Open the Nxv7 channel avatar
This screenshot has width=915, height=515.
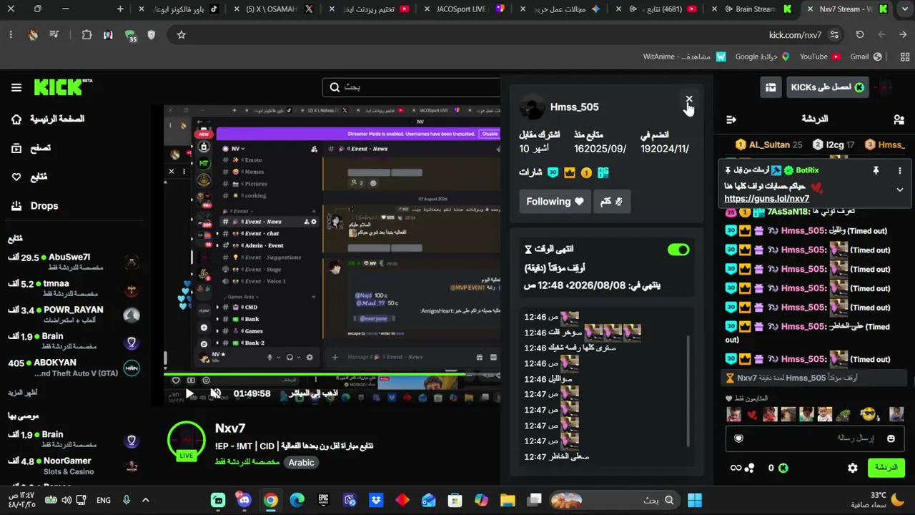(x=186, y=439)
